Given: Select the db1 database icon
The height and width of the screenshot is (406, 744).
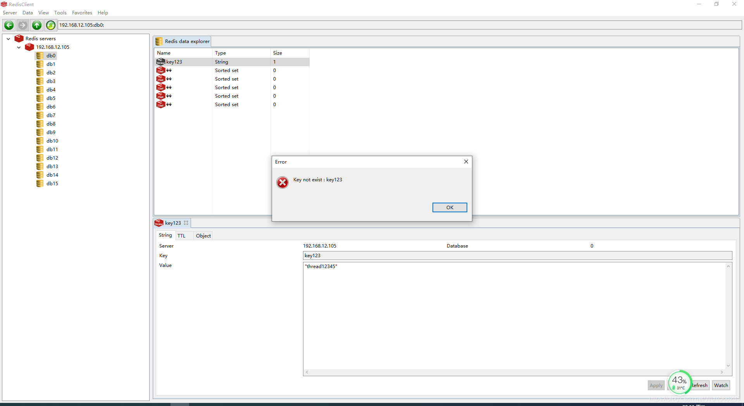Looking at the screenshot, I should tap(40, 64).
